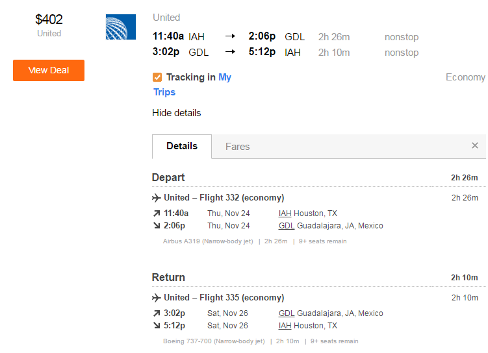Click the outbound arrow between IAH and GDL
The width and height of the screenshot is (488, 353).
(x=230, y=36)
